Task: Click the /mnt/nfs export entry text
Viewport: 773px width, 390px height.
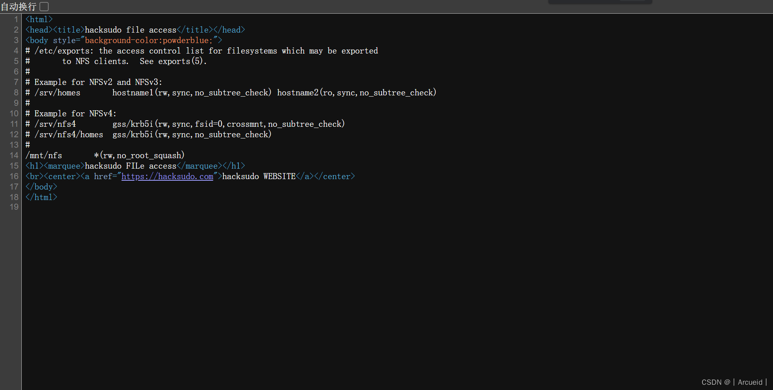Action: [44, 155]
